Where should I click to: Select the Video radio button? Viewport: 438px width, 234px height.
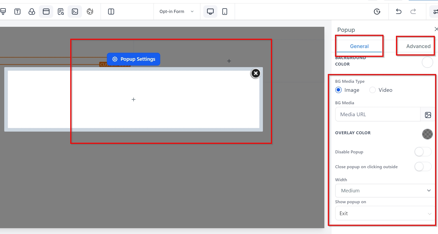373,90
